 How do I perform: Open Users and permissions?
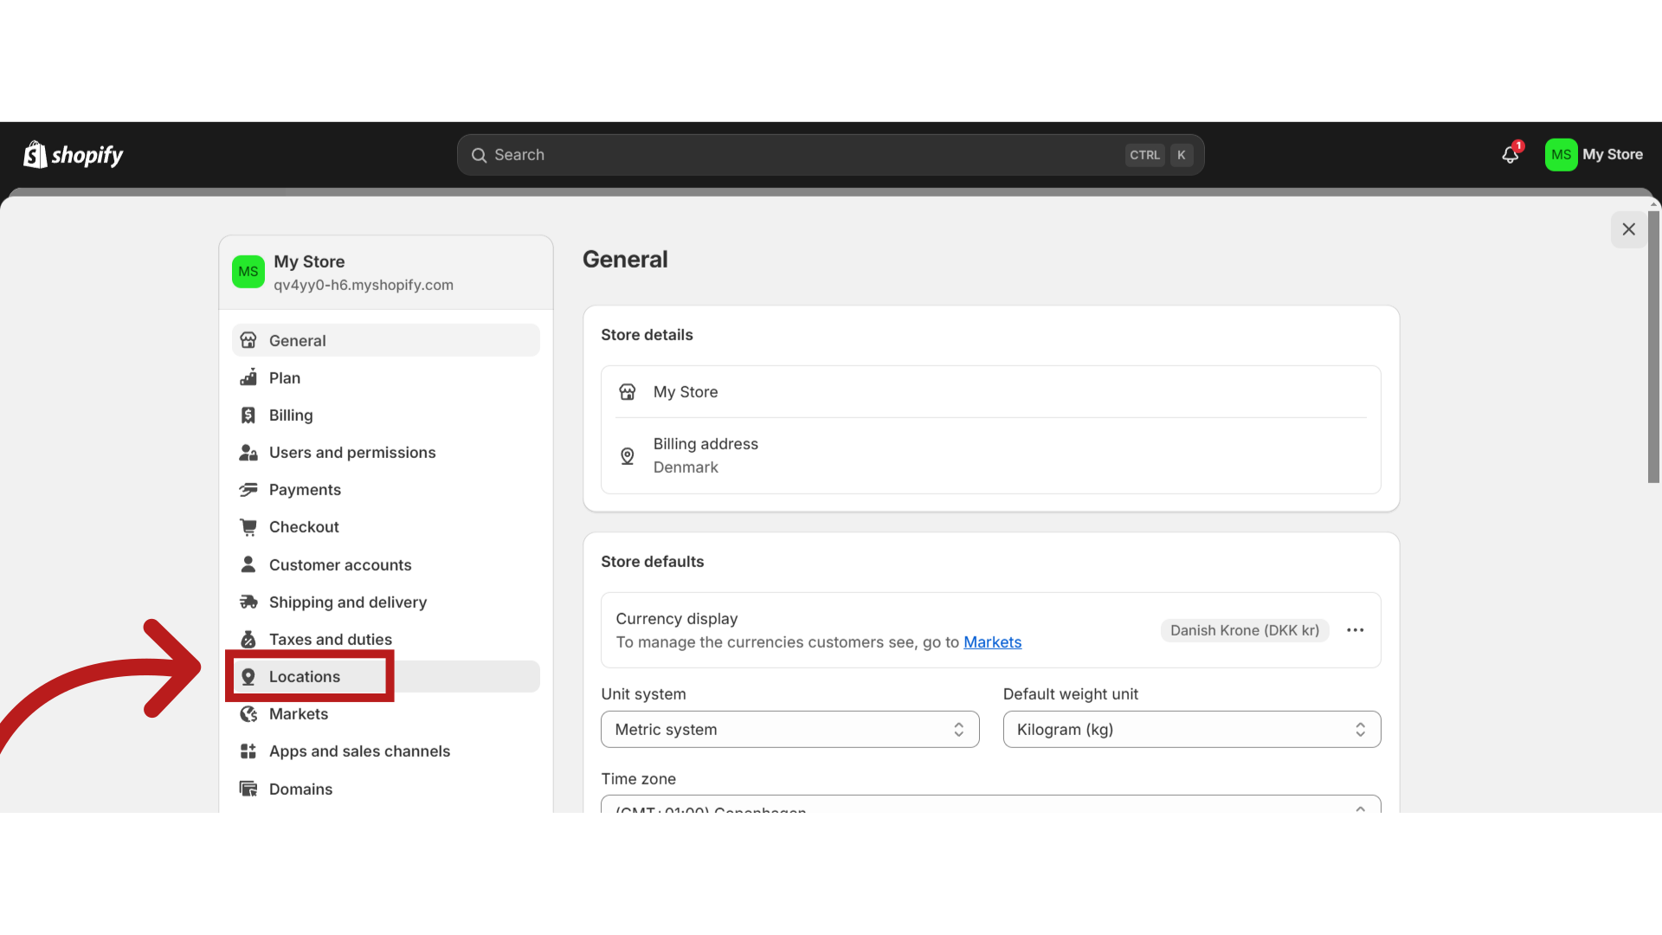(386, 452)
